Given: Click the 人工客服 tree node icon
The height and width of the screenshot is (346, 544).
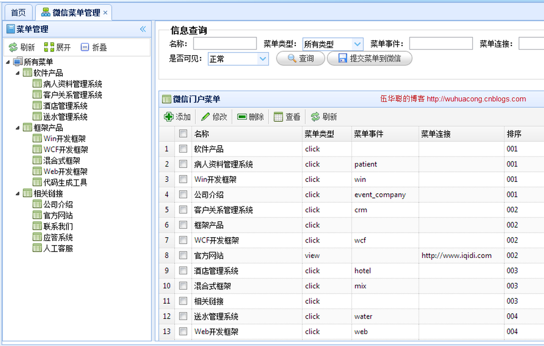Looking at the screenshot, I should pos(37,248).
